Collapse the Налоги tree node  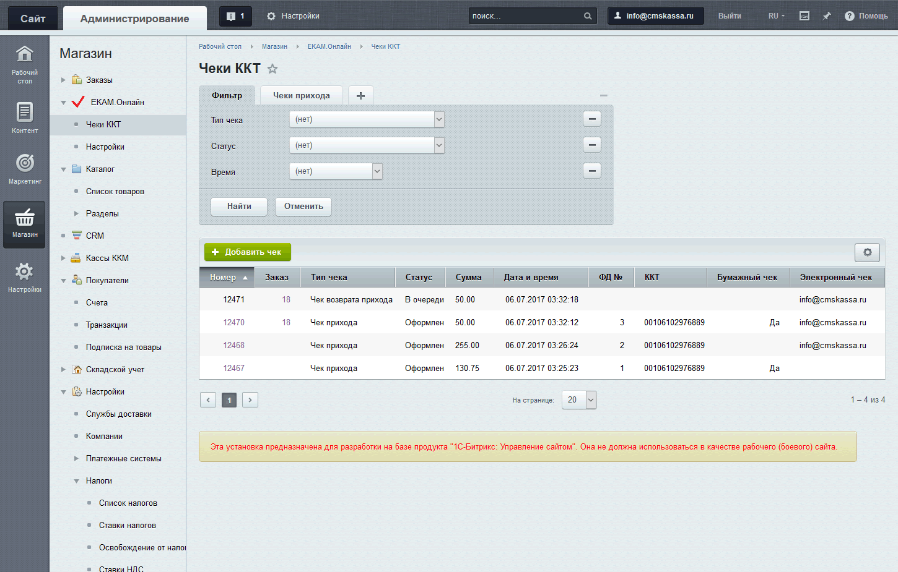(76, 480)
